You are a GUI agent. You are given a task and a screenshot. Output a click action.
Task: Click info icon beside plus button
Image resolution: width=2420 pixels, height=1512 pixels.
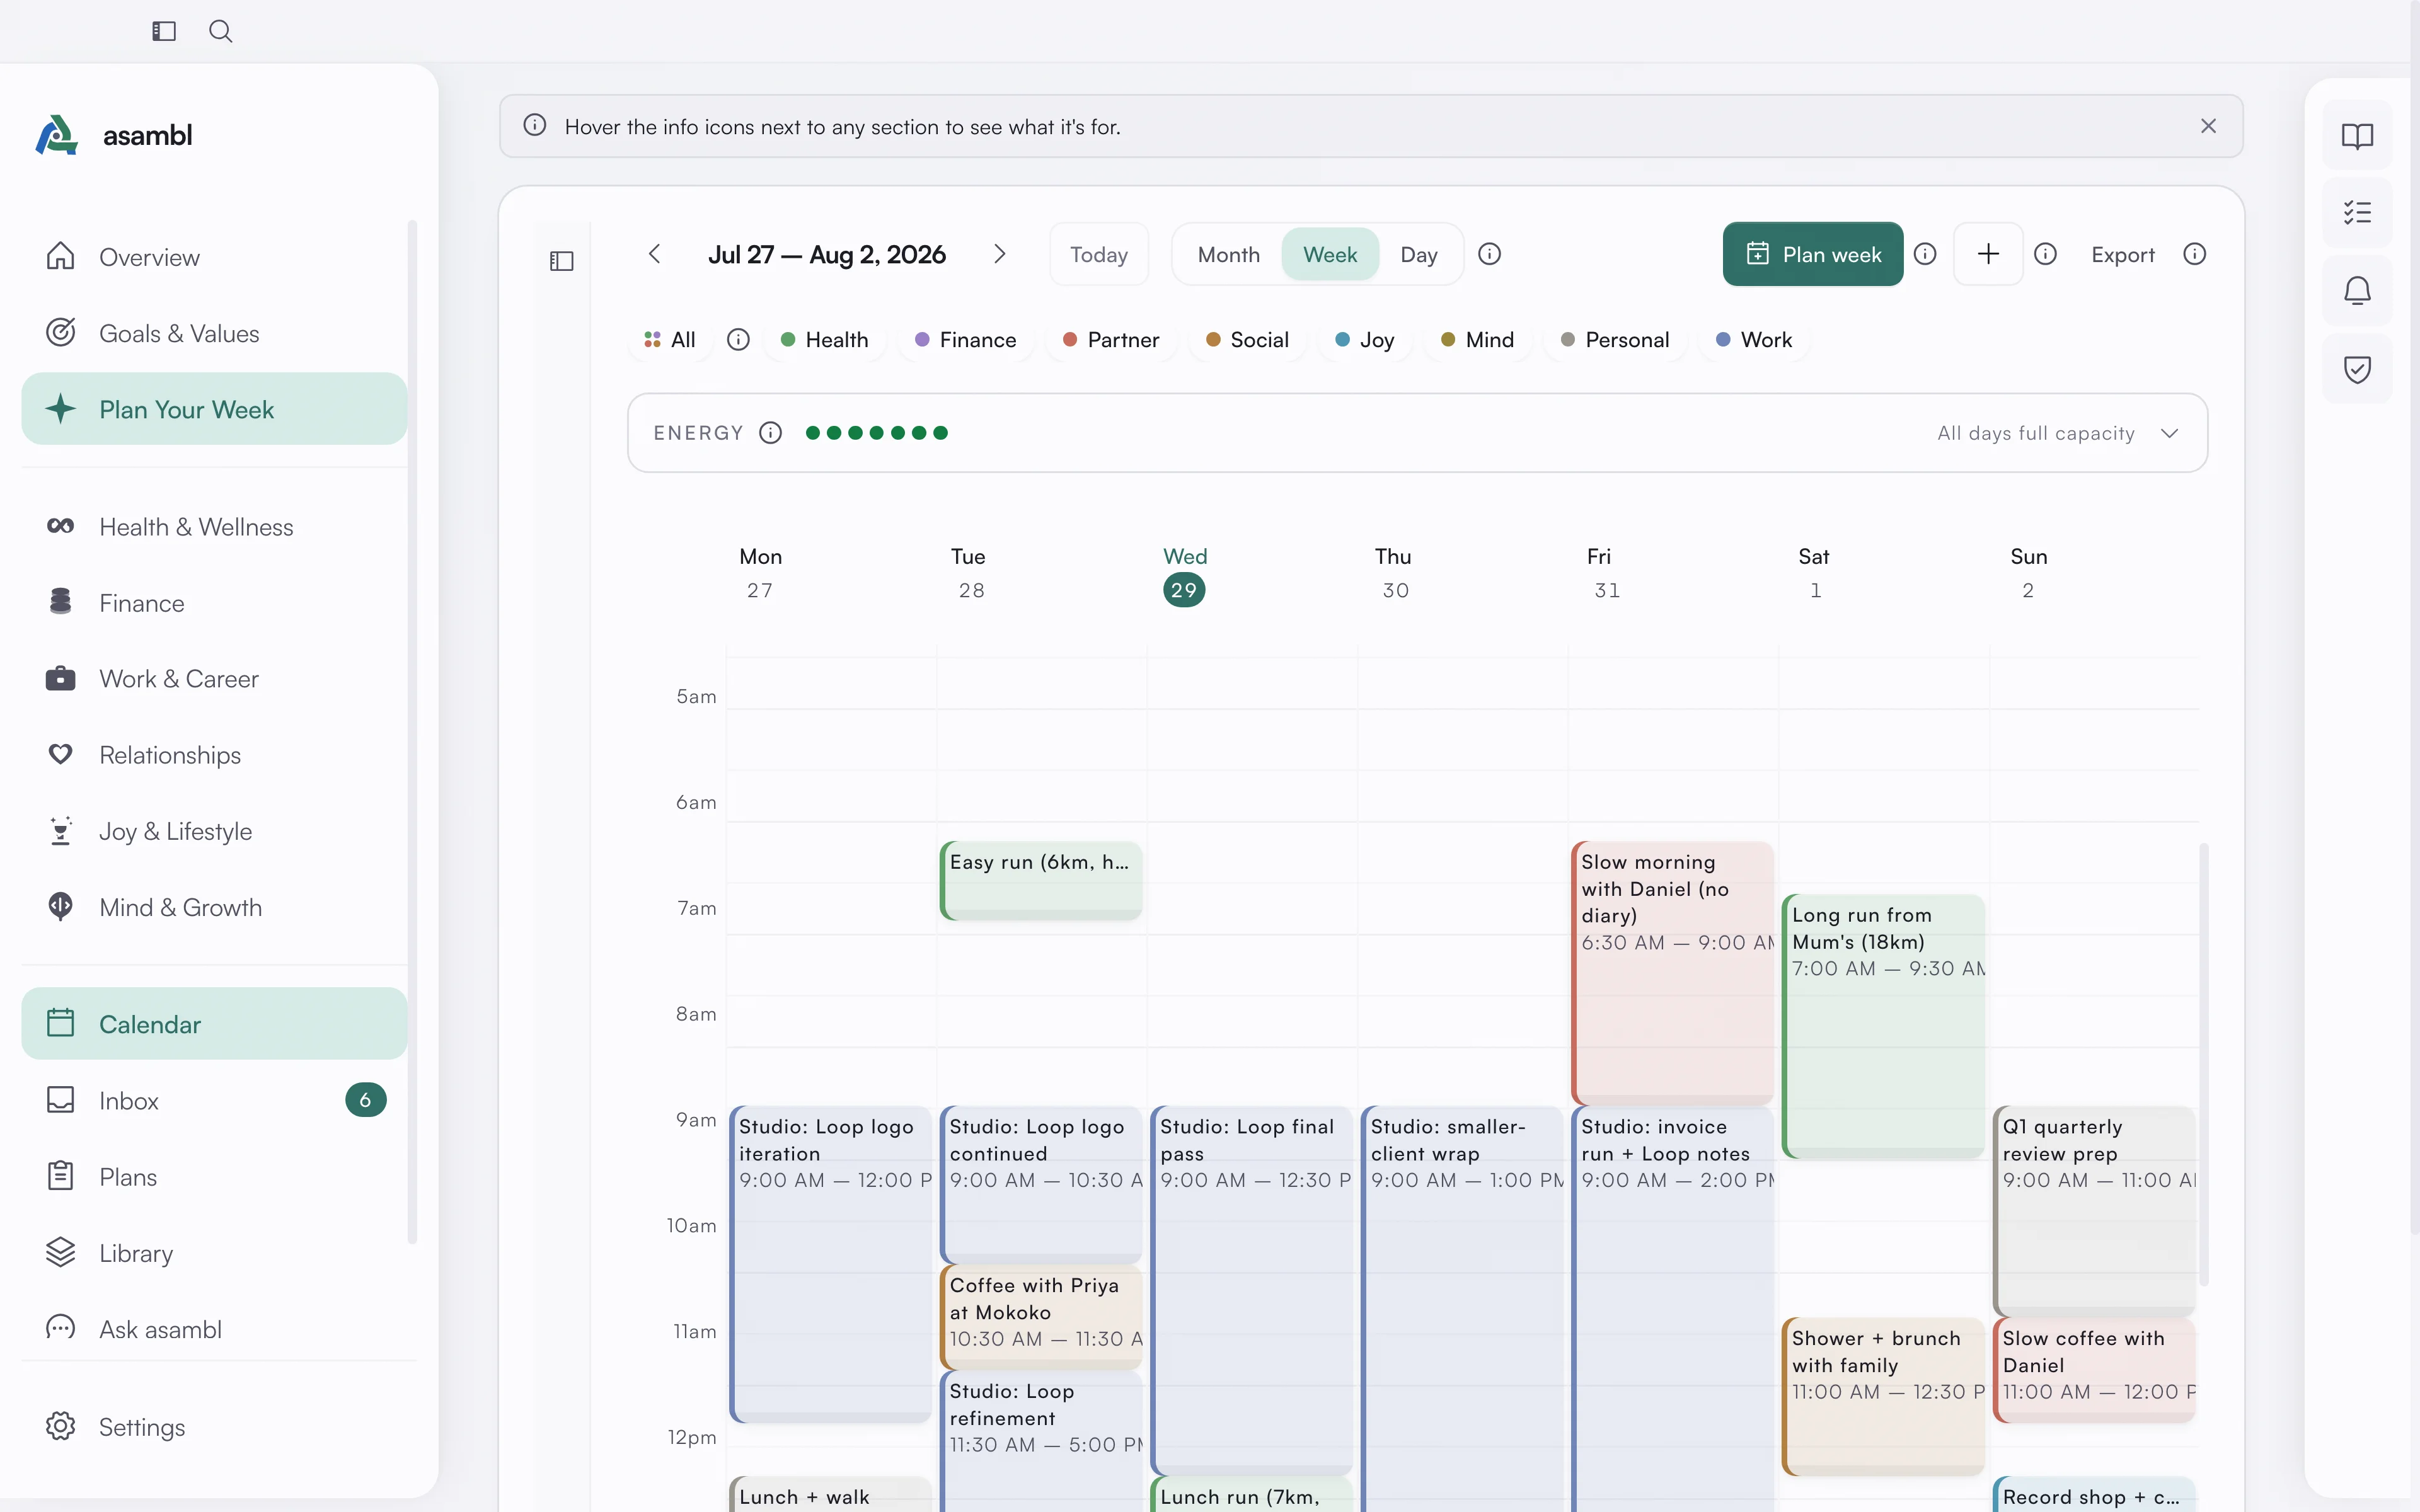(2046, 254)
